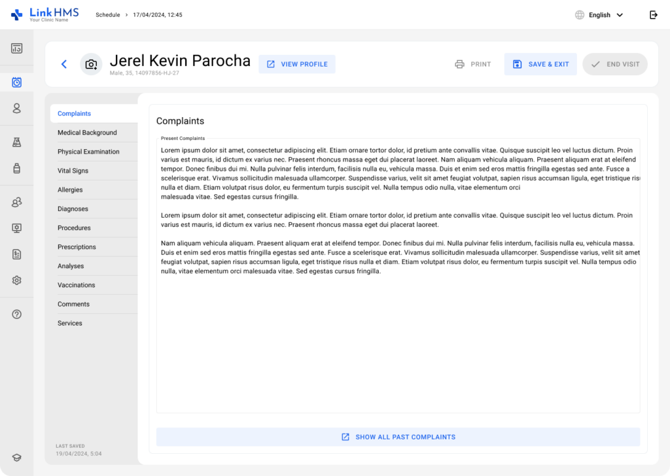Open the settings gear icon in sidebar
Viewport: 670px width, 476px height.
click(16, 280)
